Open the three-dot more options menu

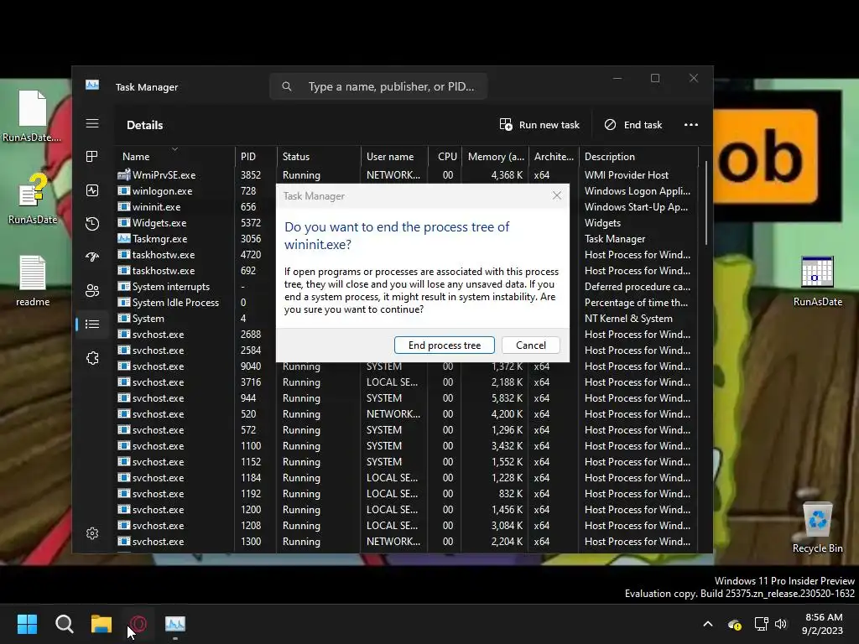coord(691,125)
